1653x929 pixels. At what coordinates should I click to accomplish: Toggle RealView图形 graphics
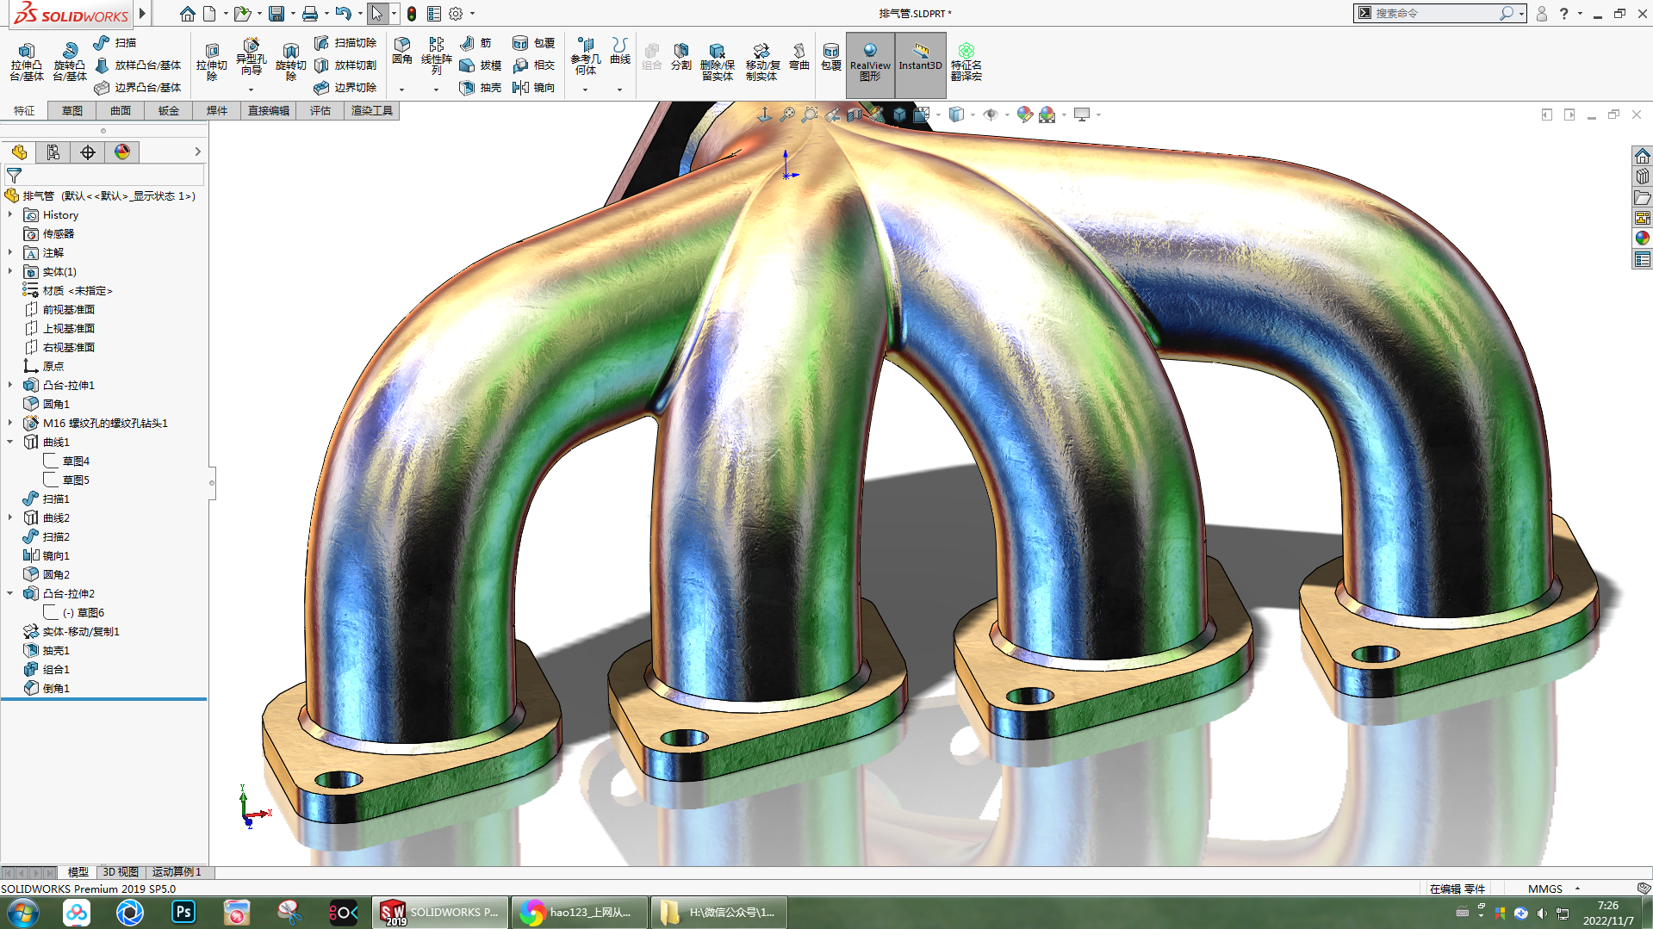point(870,65)
